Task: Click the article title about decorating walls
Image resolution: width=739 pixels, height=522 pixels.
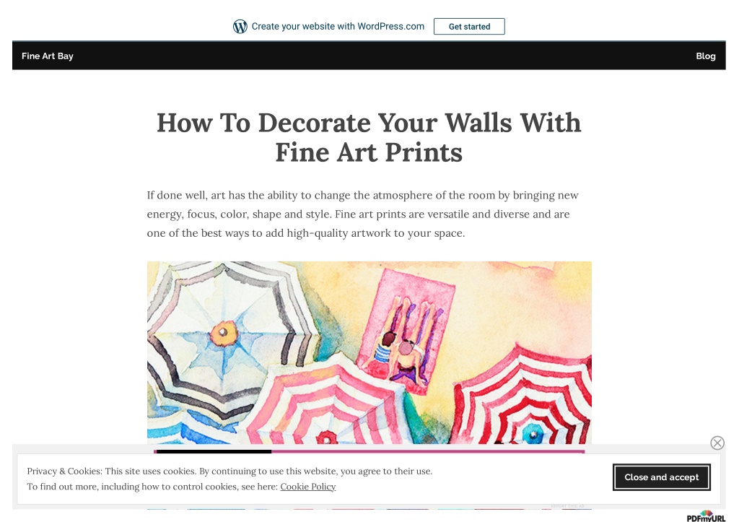Action: click(369, 137)
